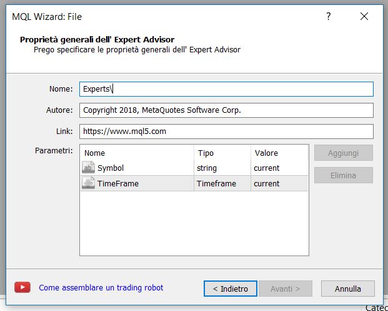Click the Symbol parameter string icon
This screenshot has height=311, width=388.
[x=88, y=168]
